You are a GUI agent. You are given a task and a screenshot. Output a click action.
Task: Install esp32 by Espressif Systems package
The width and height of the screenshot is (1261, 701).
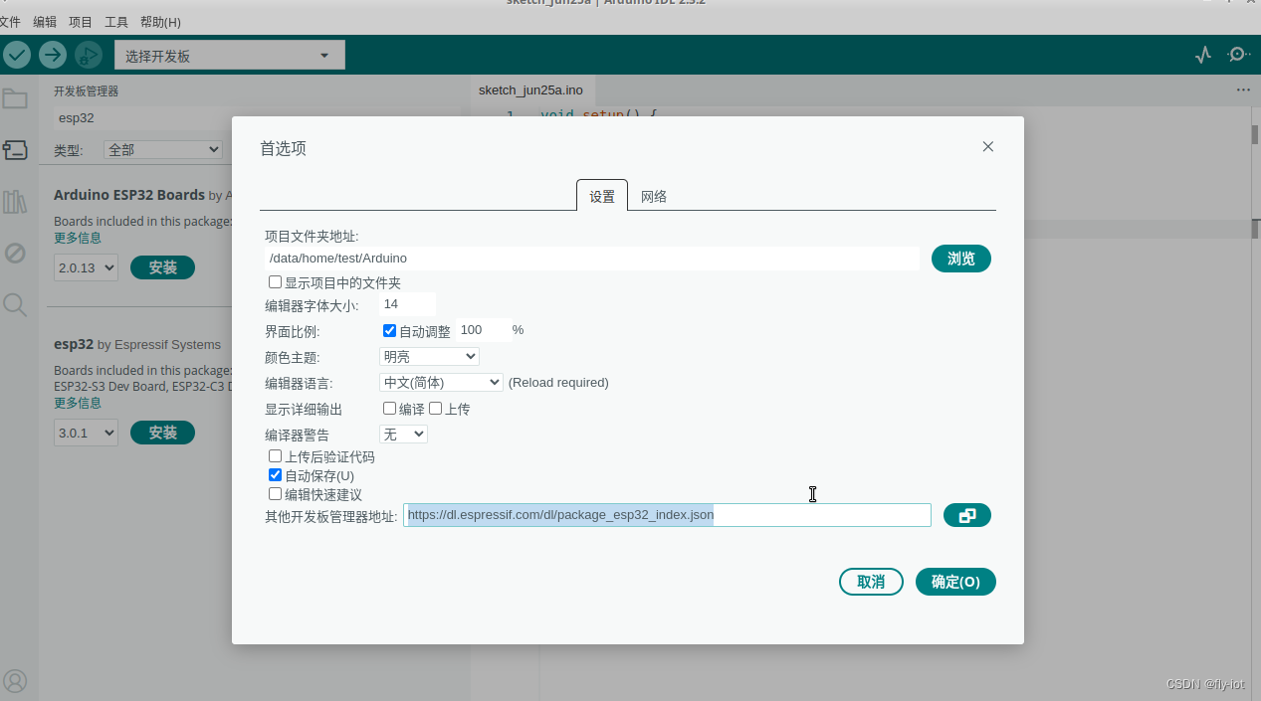click(163, 433)
